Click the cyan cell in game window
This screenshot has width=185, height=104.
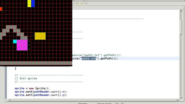[15, 41]
